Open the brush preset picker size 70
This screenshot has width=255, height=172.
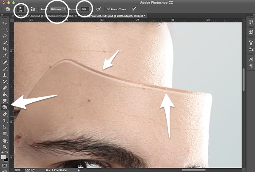(x=21, y=9)
